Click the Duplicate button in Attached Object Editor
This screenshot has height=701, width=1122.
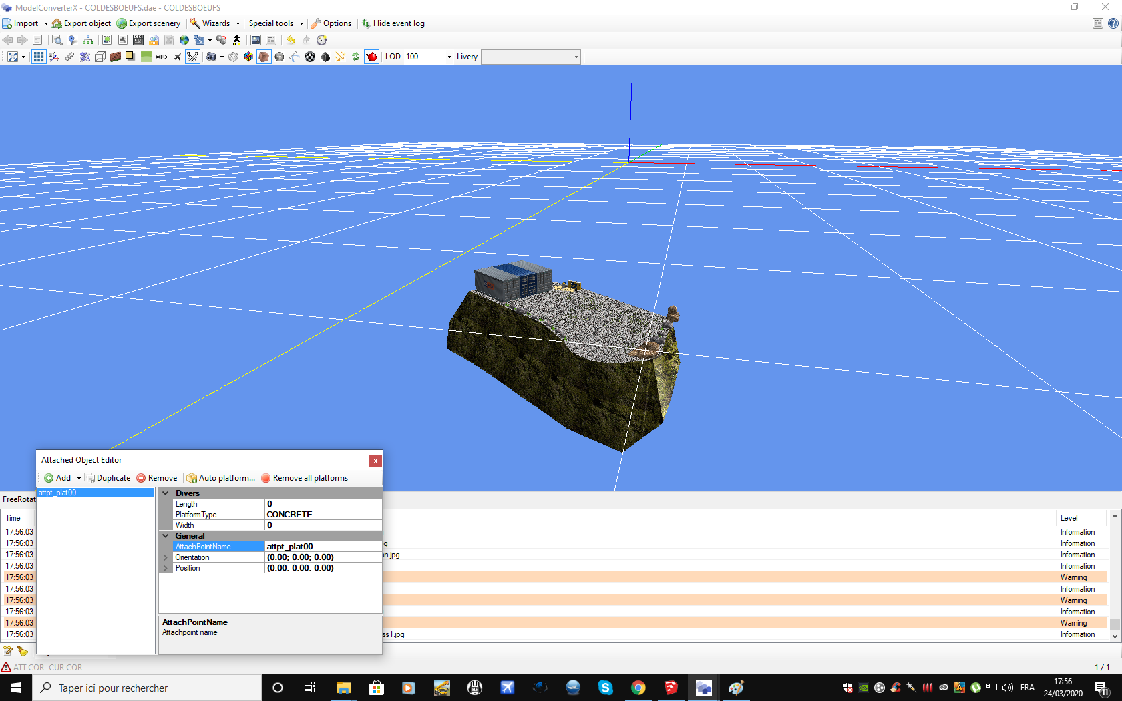click(x=108, y=478)
